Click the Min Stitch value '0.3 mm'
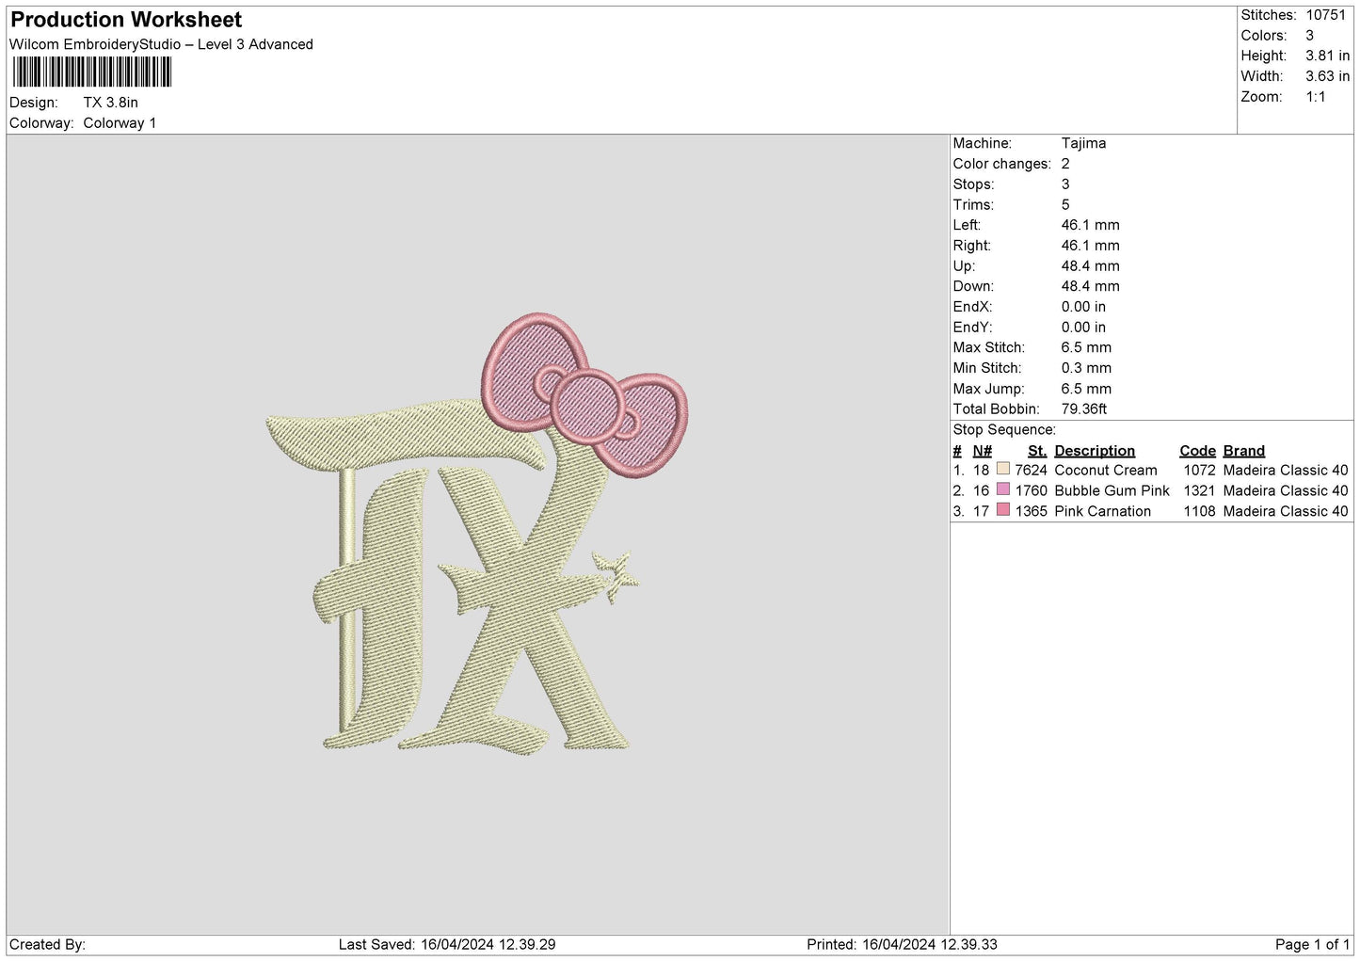The width and height of the screenshot is (1360, 961). pyautogui.click(x=1086, y=368)
